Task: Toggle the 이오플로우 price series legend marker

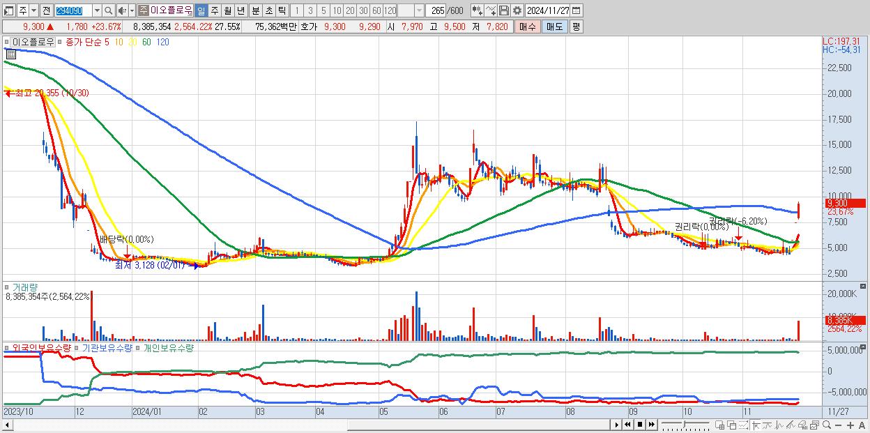Action: coord(8,42)
